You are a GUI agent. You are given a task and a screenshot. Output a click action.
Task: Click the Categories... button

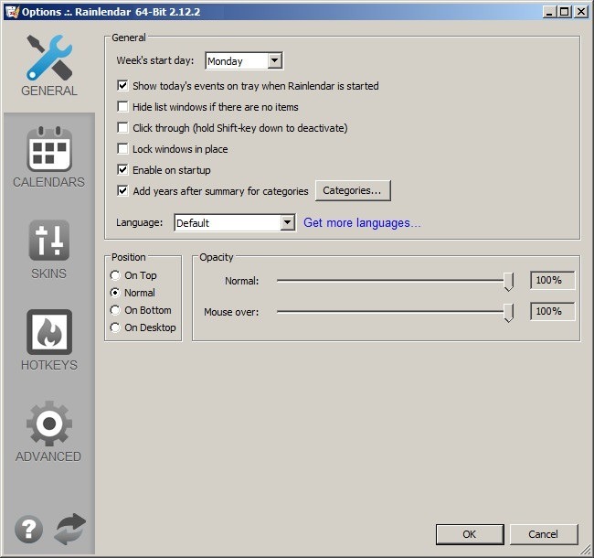click(x=353, y=190)
